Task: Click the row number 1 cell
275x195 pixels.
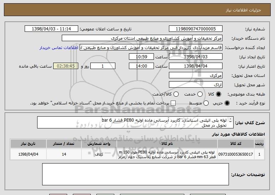Action: (x=259, y=155)
